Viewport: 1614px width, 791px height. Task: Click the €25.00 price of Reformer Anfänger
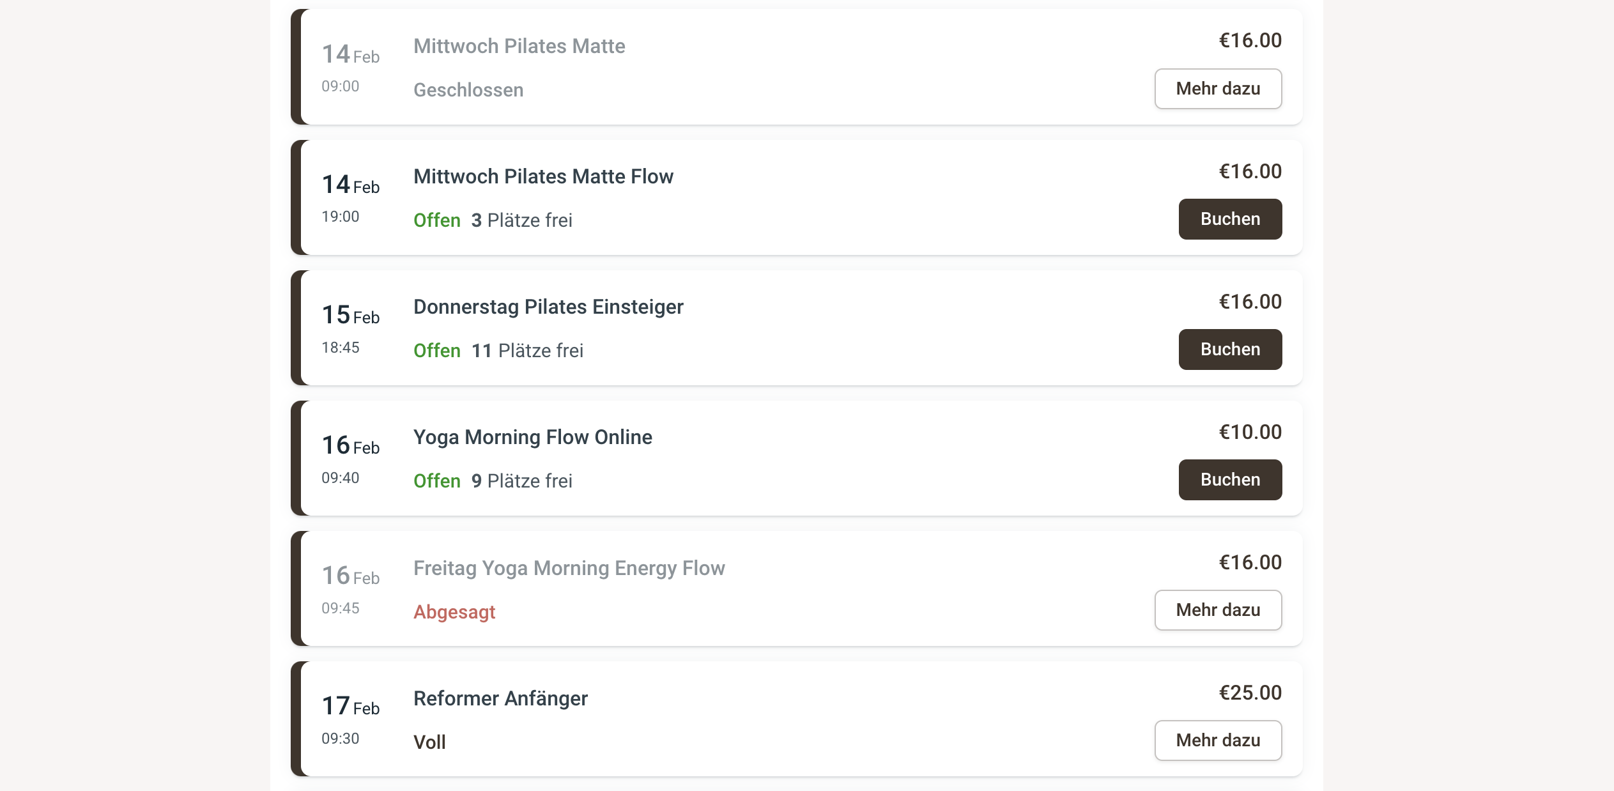(1250, 693)
